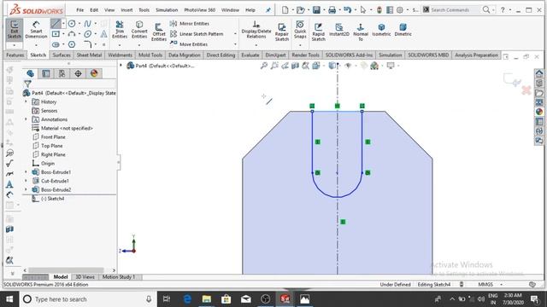The height and width of the screenshot is (307, 547).
Task: Switch to Features tab
Action: (x=15, y=55)
